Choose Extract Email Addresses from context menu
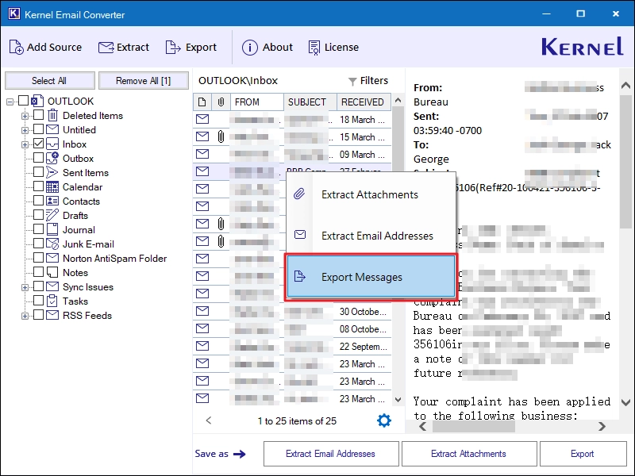This screenshot has height=476, width=635. pos(371,236)
